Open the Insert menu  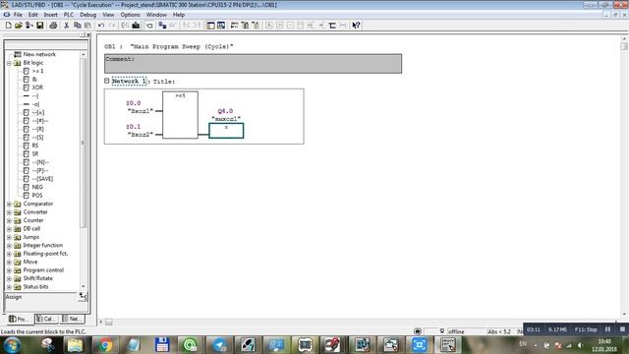(50, 15)
